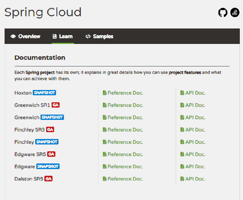Select the Learn tab
Screen dimensions: 243x200
tap(63, 36)
